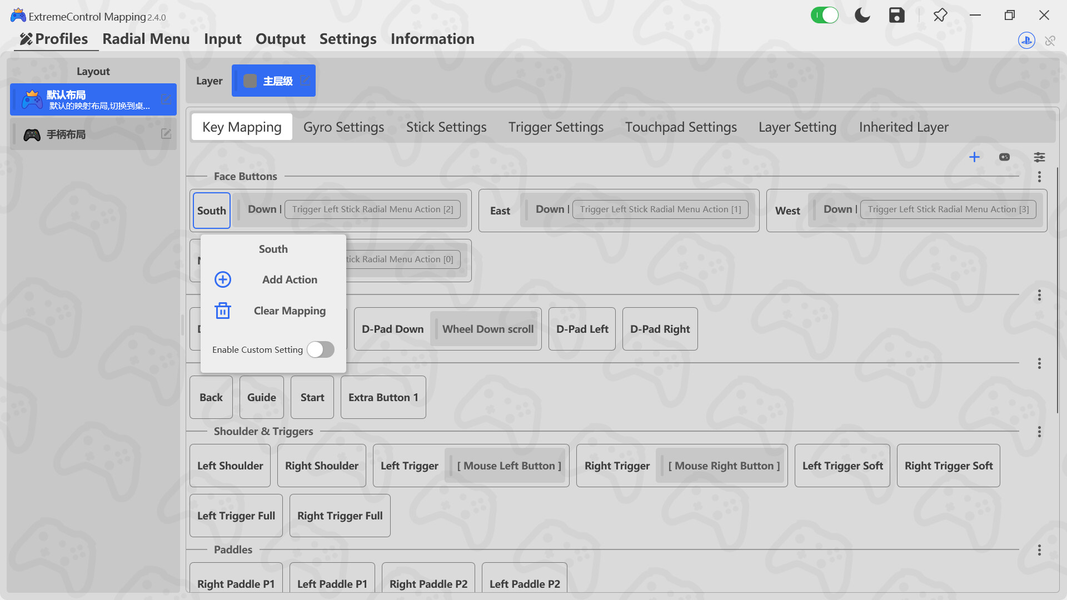Screen dimensions: 1067x600
Task: Switch to the Gyro Settings tab
Action: [x=343, y=127]
